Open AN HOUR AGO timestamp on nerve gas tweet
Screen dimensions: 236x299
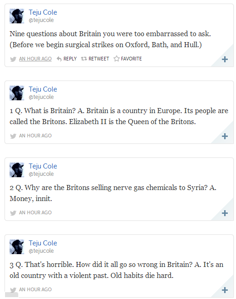click(x=35, y=212)
